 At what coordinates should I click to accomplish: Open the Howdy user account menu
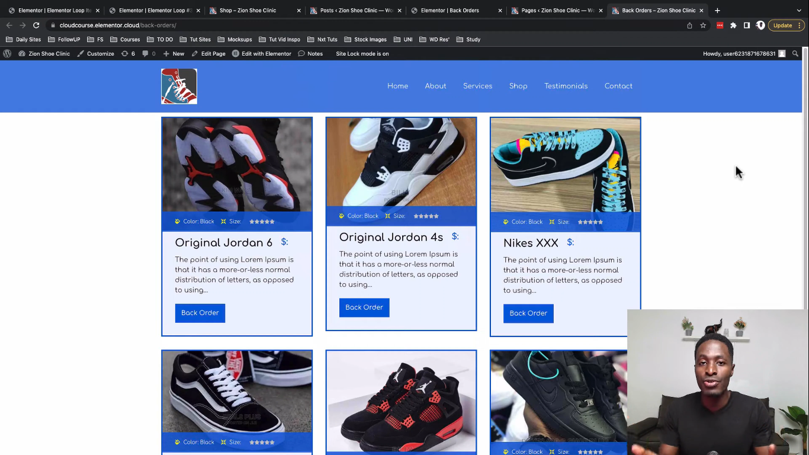coord(744,53)
